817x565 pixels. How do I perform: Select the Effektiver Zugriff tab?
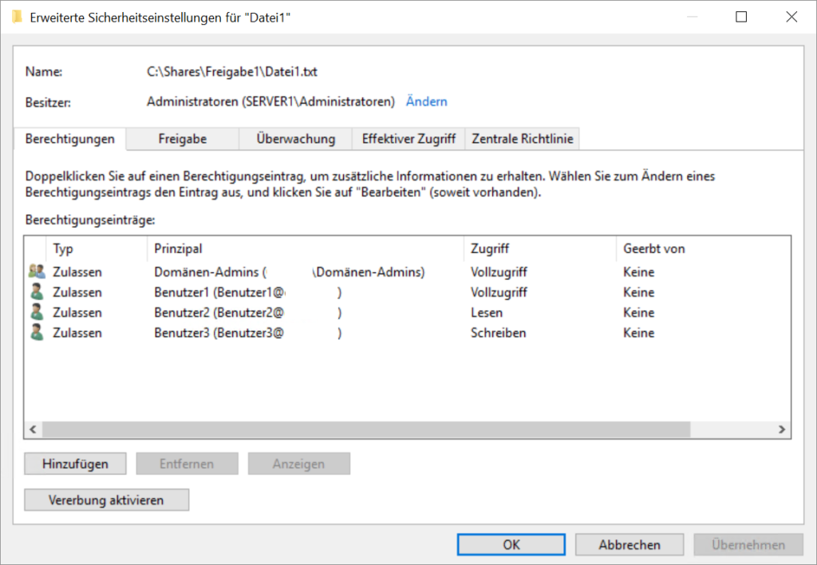408,139
